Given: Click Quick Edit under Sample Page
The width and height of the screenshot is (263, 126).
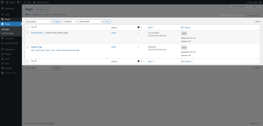Looking at the screenshot, I should coord(40,50).
